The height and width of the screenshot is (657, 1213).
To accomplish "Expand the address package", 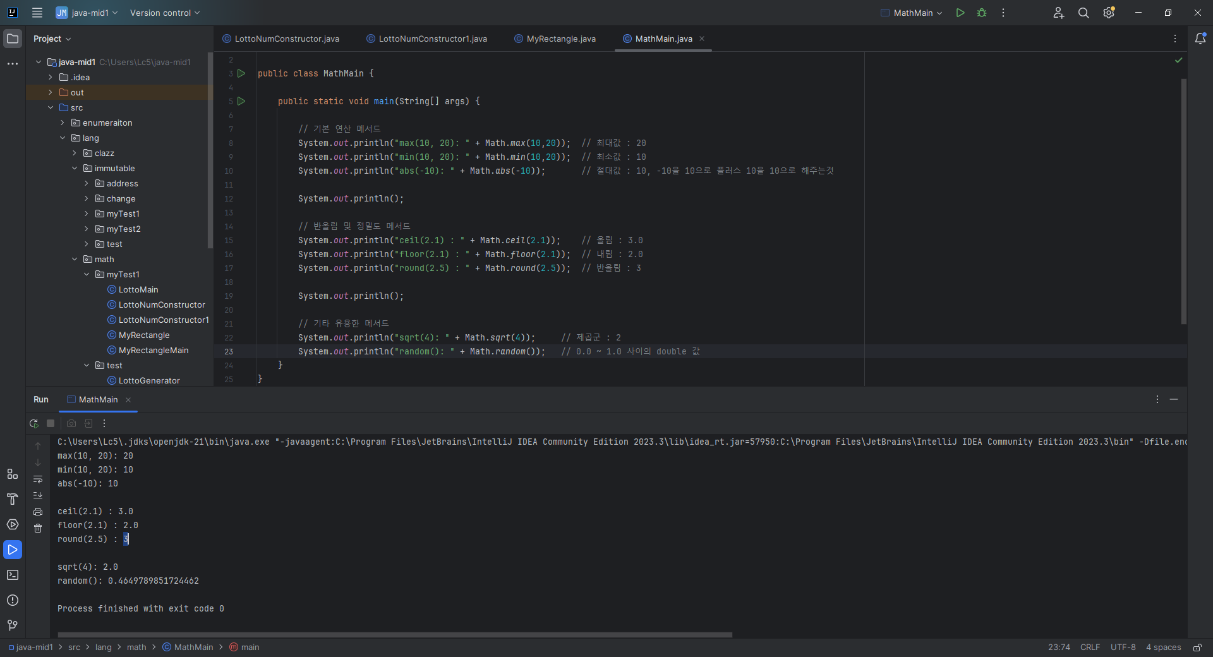I will click(x=87, y=183).
